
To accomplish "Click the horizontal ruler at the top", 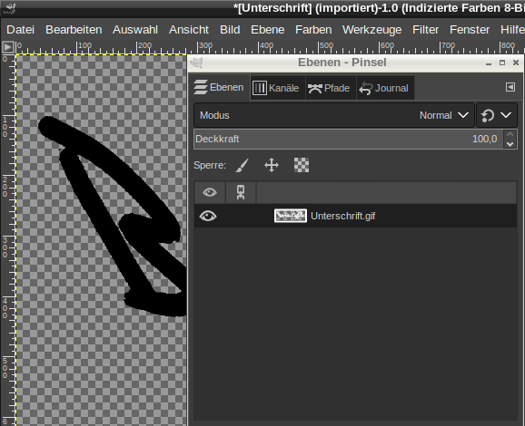I will pos(270,47).
